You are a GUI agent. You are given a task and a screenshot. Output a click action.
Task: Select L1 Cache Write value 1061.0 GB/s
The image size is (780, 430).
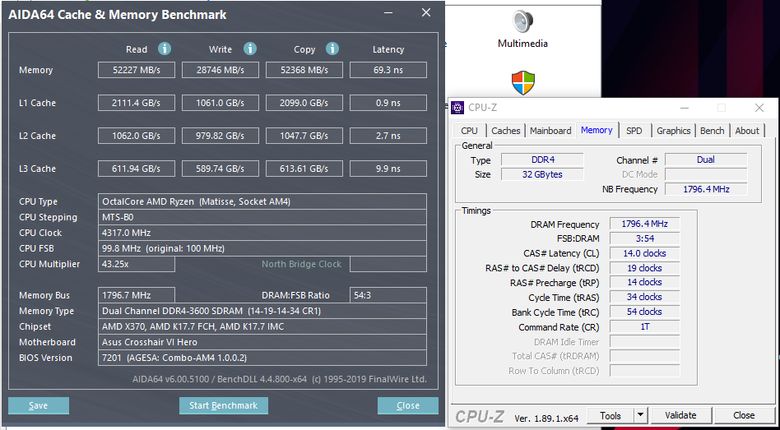pyautogui.click(x=221, y=103)
